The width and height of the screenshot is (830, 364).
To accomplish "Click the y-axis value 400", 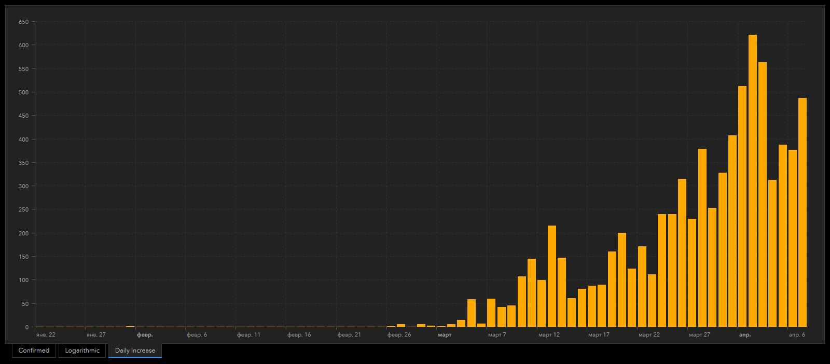I will 23,139.
